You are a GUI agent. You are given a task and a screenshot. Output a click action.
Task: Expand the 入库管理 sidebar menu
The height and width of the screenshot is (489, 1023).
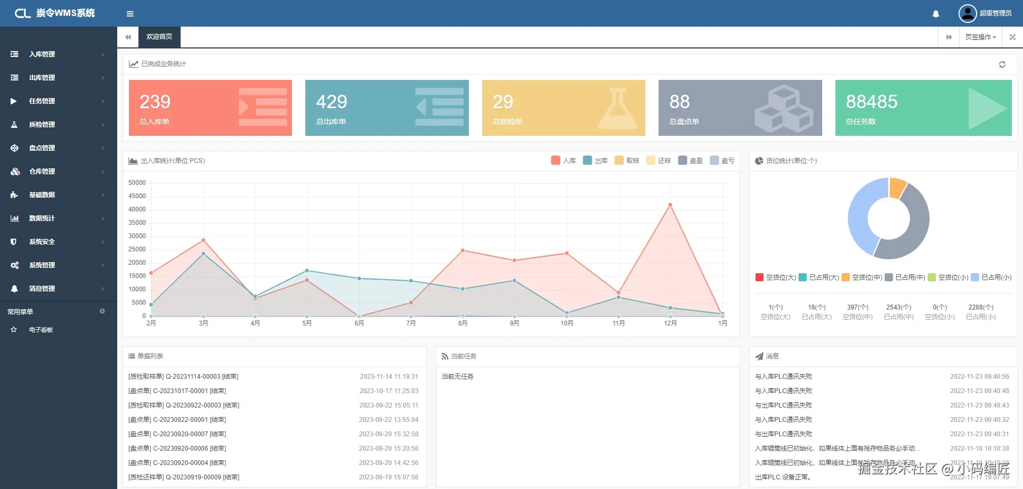click(59, 54)
